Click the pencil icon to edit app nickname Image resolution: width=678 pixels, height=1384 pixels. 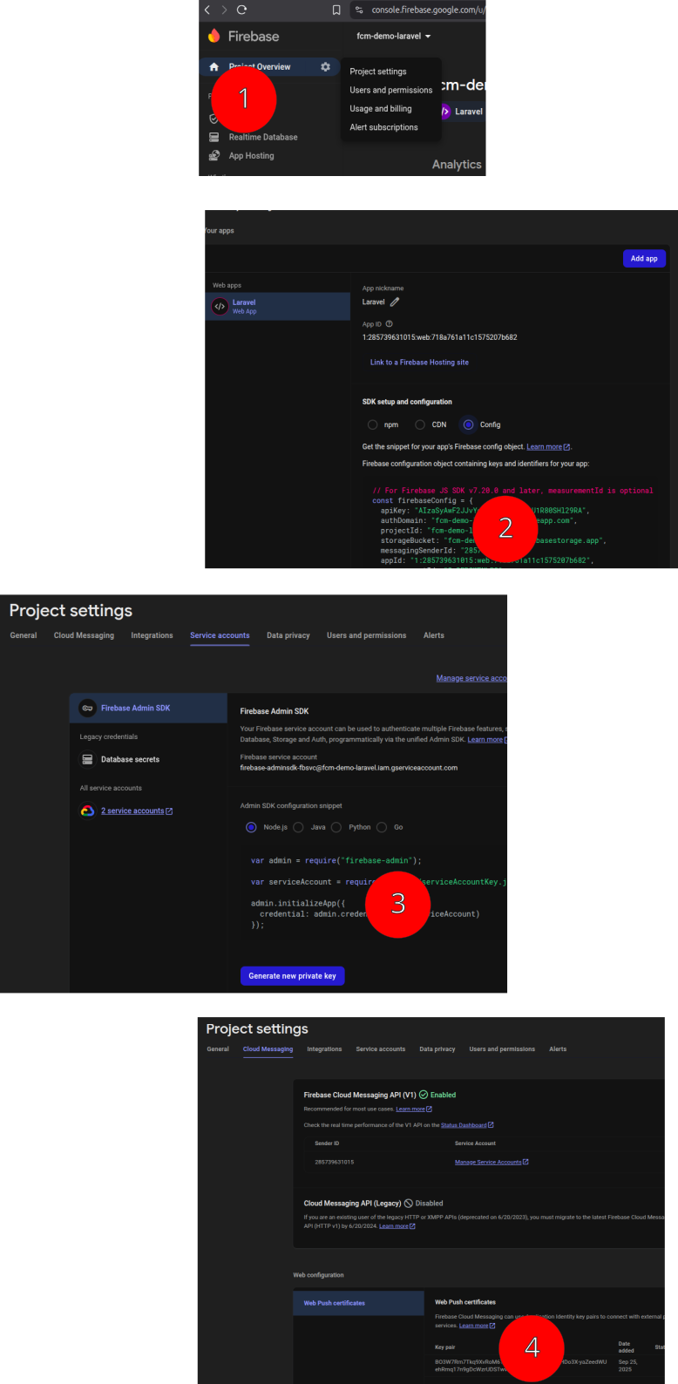[x=395, y=302]
